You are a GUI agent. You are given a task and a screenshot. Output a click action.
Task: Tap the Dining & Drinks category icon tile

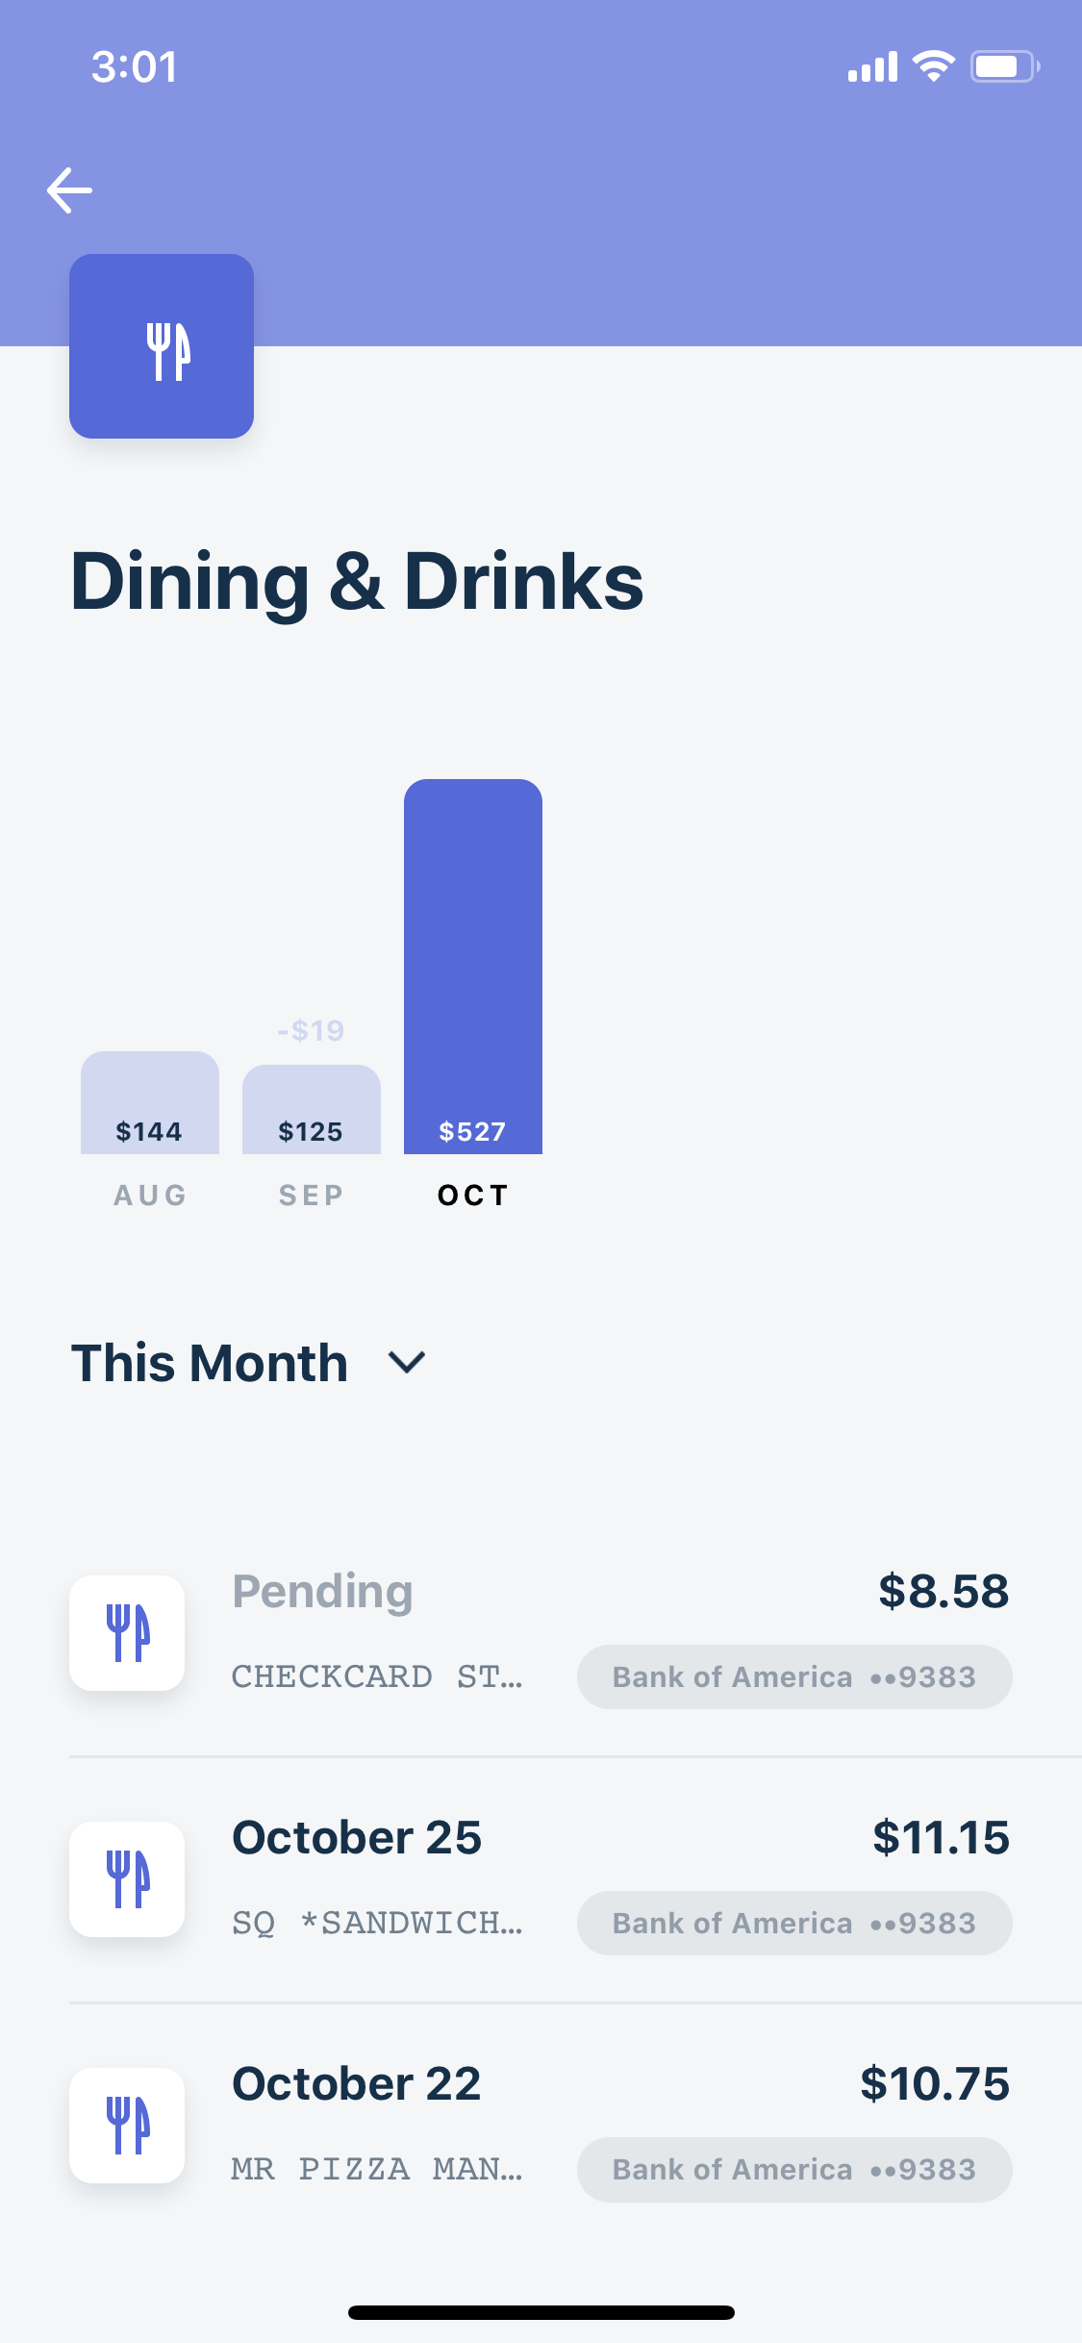[162, 346]
